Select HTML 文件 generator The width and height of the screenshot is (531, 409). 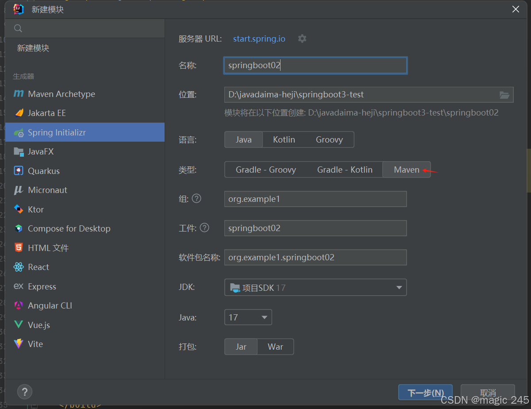(85, 248)
